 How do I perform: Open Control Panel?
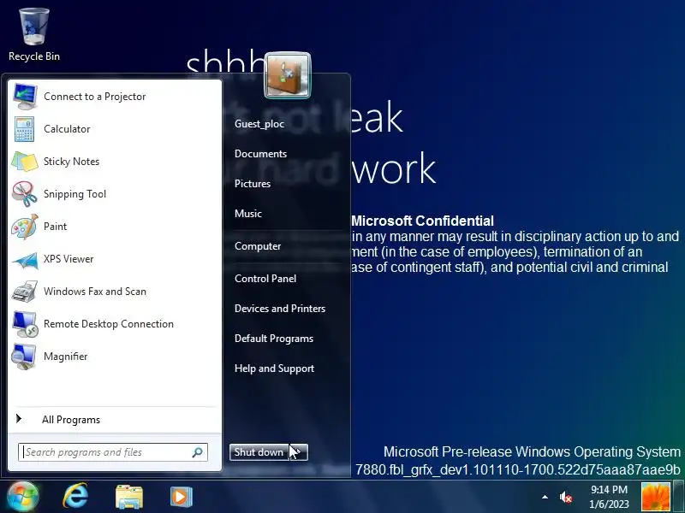point(265,279)
